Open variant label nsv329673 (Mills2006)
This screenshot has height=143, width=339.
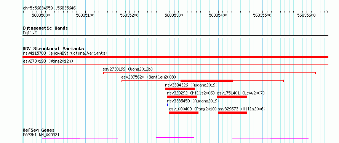(x=241, y=109)
